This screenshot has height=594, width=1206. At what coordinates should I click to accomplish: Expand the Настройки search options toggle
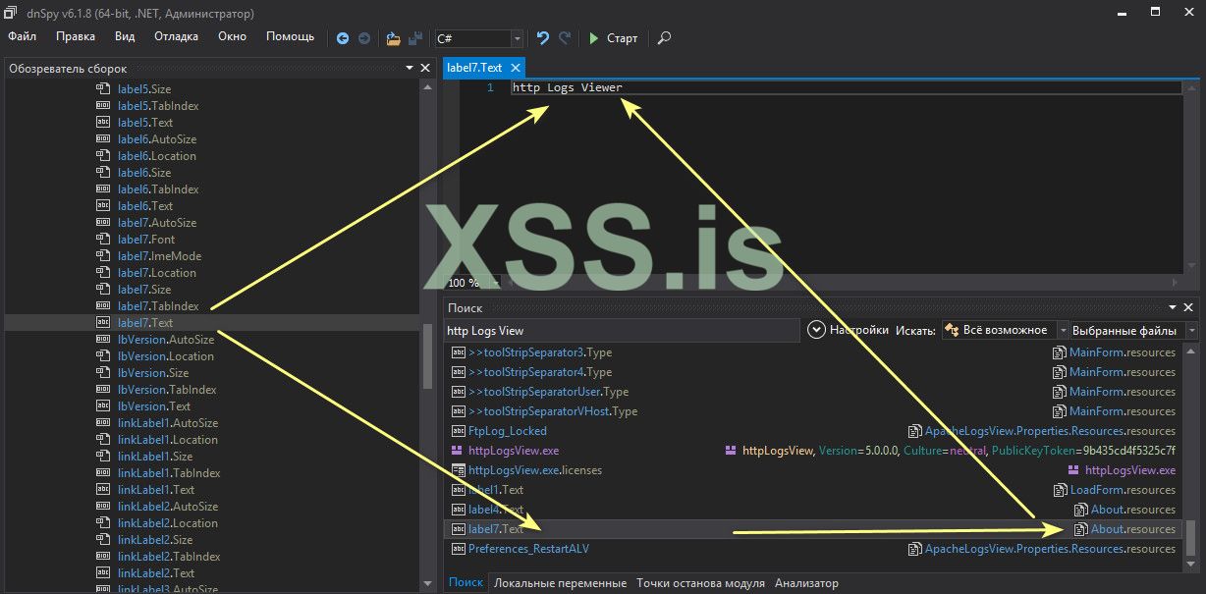pos(816,330)
